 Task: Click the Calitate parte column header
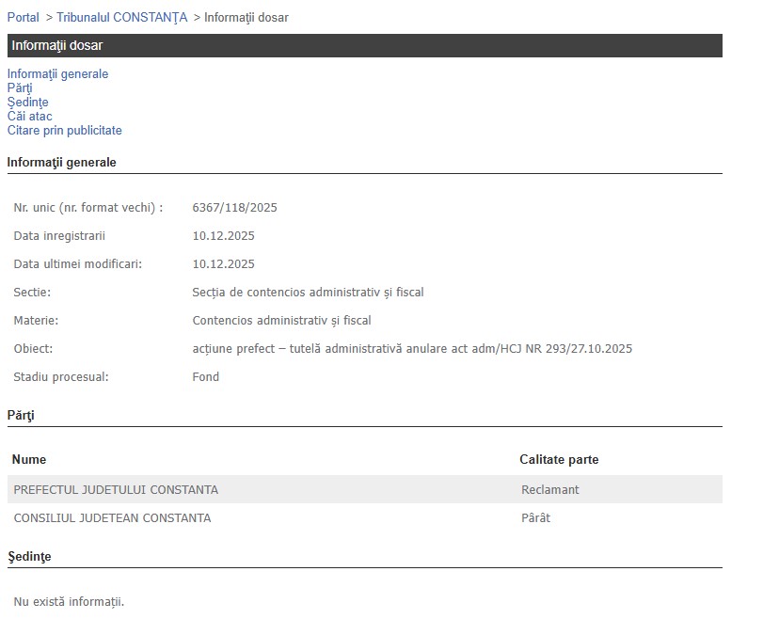(559, 459)
